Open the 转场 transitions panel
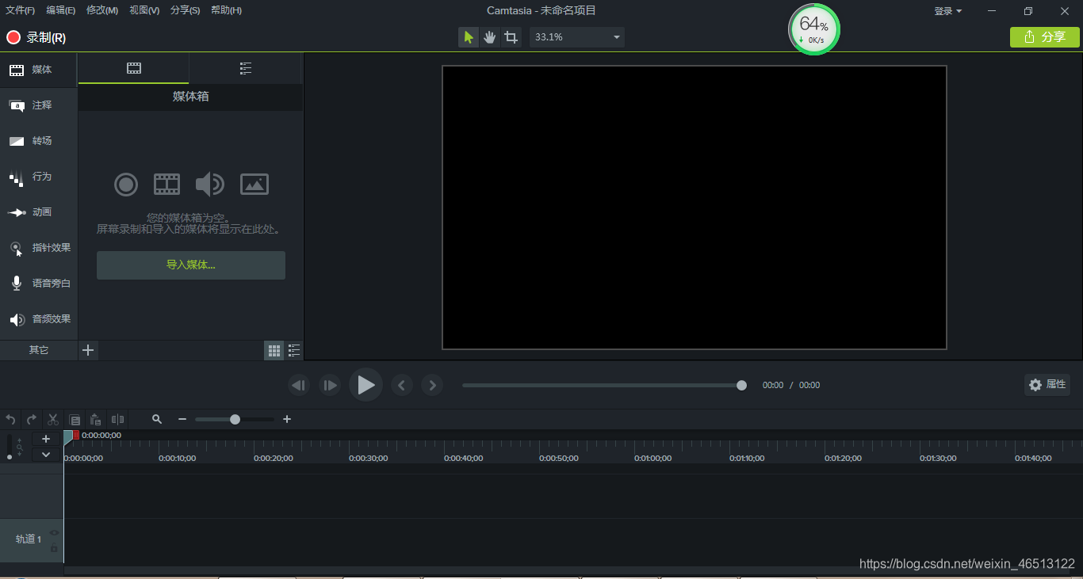This screenshot has width=1083, height=579. click(x=38, y=141)
